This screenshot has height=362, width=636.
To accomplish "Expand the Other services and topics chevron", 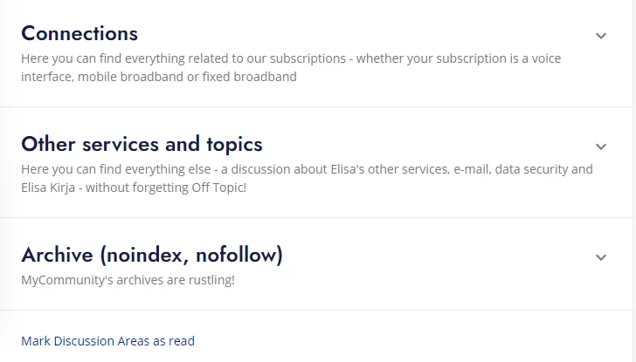I will pos(601,147).
